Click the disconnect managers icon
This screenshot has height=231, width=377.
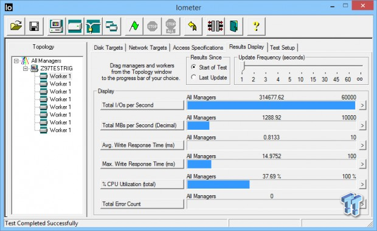click(215, 26)
